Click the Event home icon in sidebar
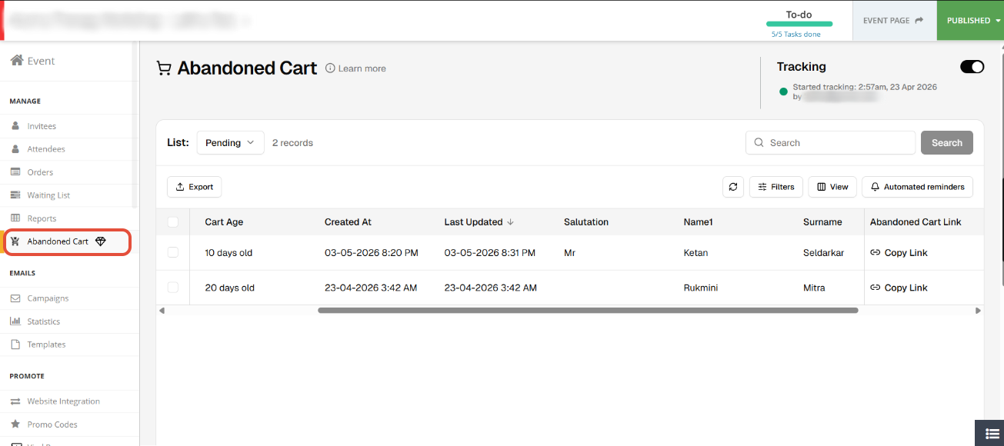This screenshot has width=1004, height=446. coord(17,61)
